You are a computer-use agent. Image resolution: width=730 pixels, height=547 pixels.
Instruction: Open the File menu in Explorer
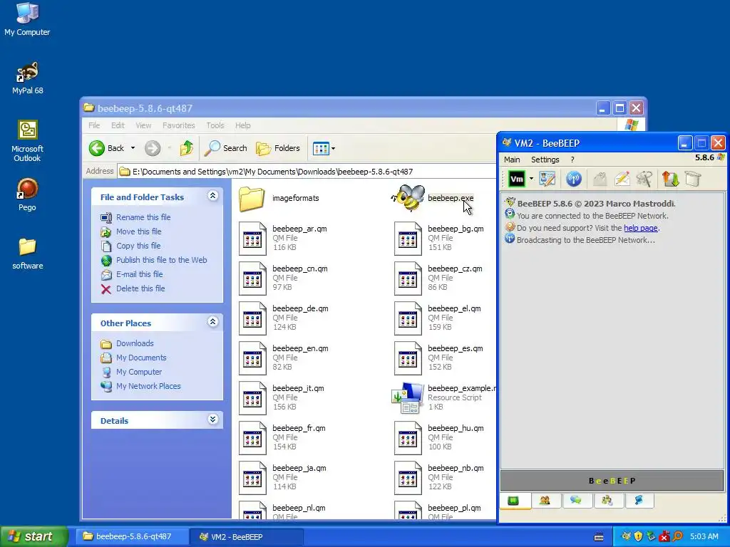pos(94,125)
